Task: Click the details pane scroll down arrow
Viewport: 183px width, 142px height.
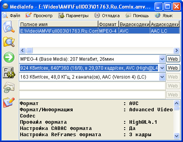Action: 176,136
